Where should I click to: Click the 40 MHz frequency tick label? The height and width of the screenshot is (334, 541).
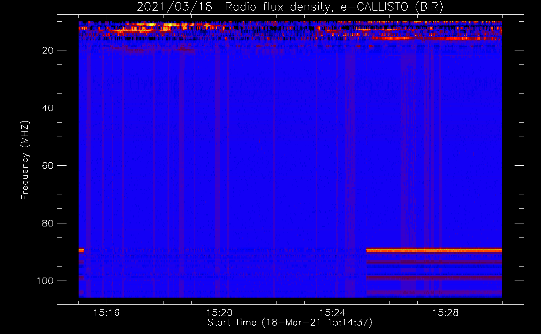pos(48,108)
